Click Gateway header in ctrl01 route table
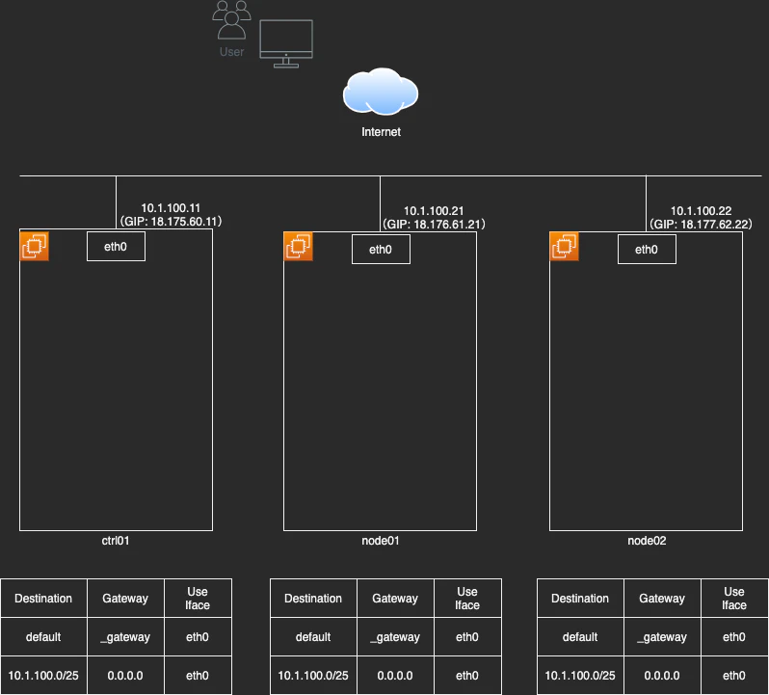The image size is (769, 695). click(125, 599)
